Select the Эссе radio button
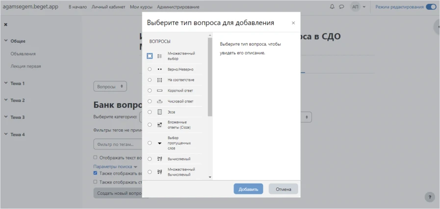 150,112
